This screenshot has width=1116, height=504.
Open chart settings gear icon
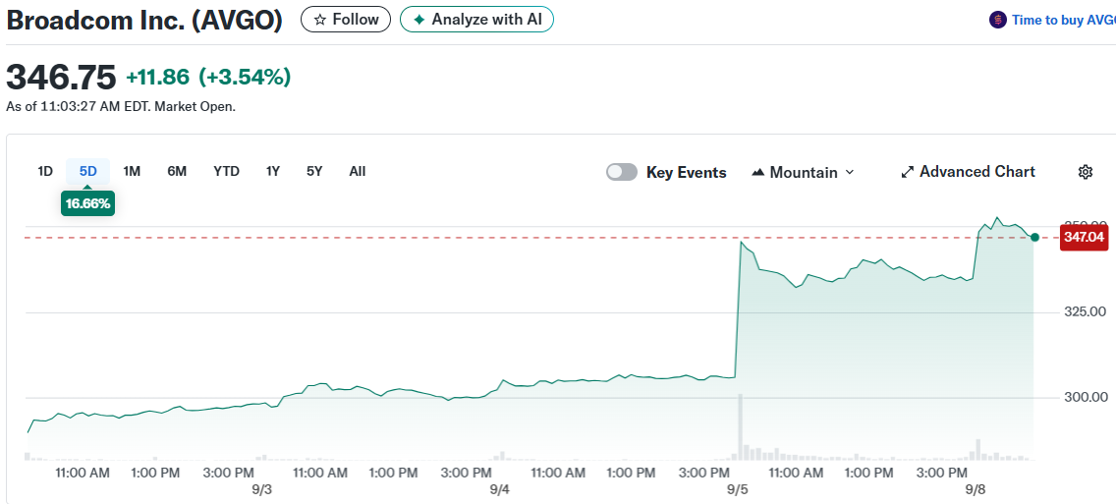click(x=1086, y=172)
